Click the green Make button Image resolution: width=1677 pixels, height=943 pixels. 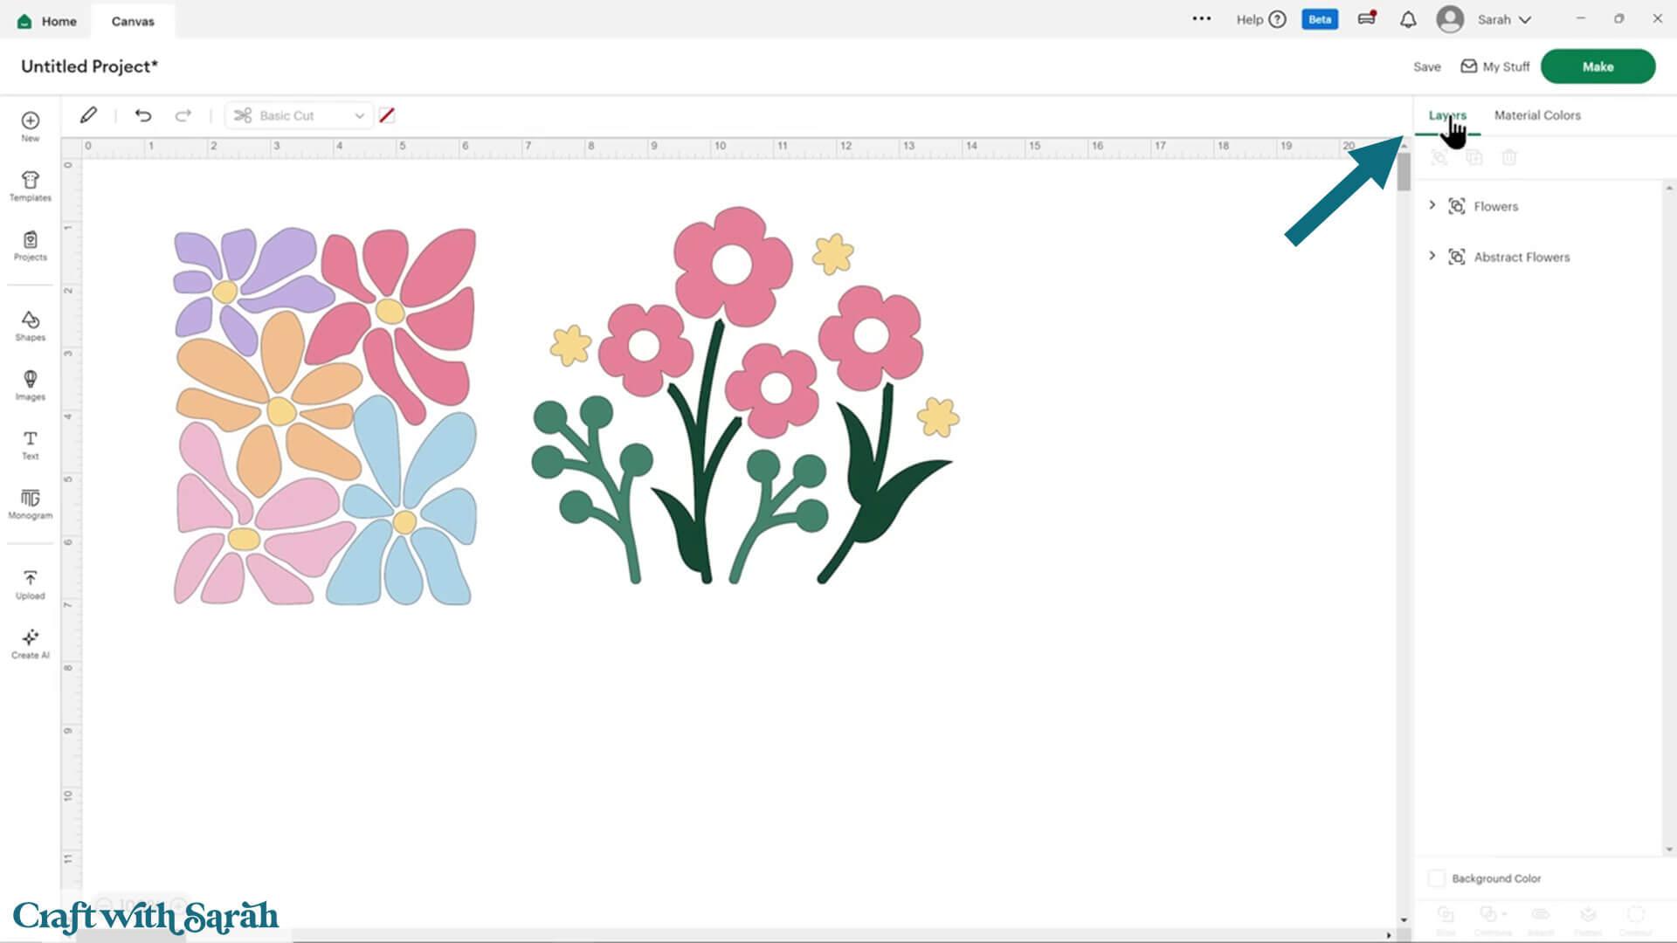click(1597, 66)
